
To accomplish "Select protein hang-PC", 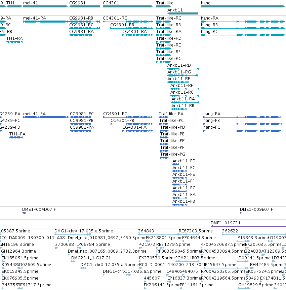I will tap(242, 131).
